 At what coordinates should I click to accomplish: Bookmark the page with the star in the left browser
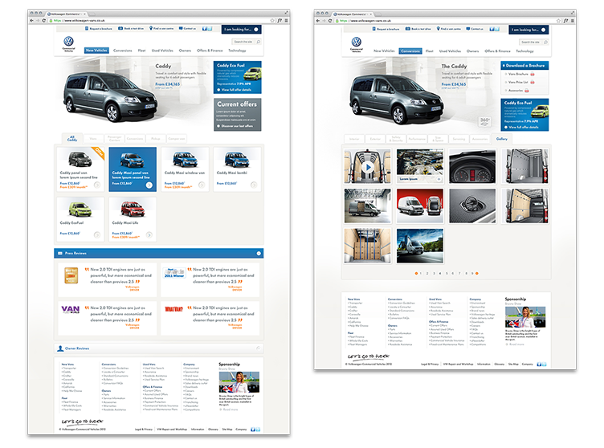(272, 20)
